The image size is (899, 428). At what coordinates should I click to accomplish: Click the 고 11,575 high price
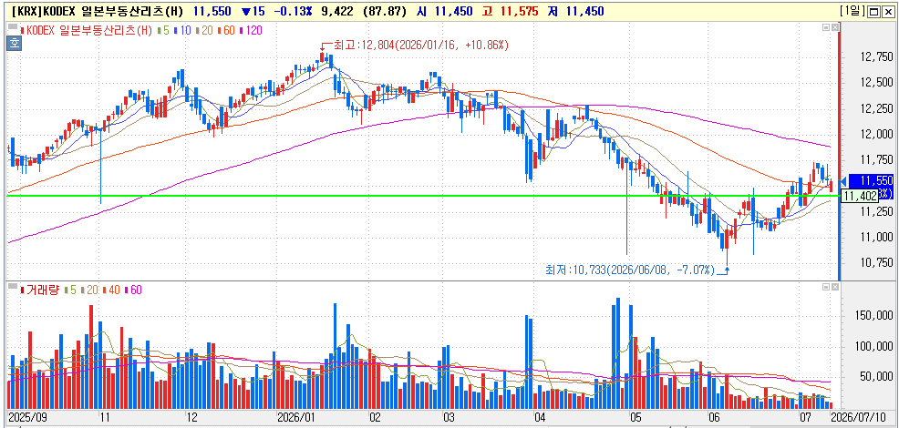click(509, 11)
